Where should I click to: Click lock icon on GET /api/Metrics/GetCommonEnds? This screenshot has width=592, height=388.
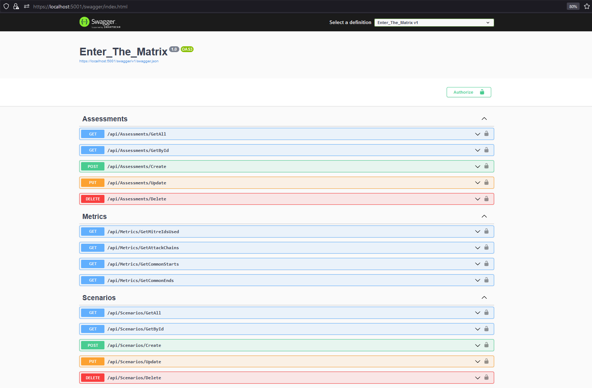pos(486,280)
